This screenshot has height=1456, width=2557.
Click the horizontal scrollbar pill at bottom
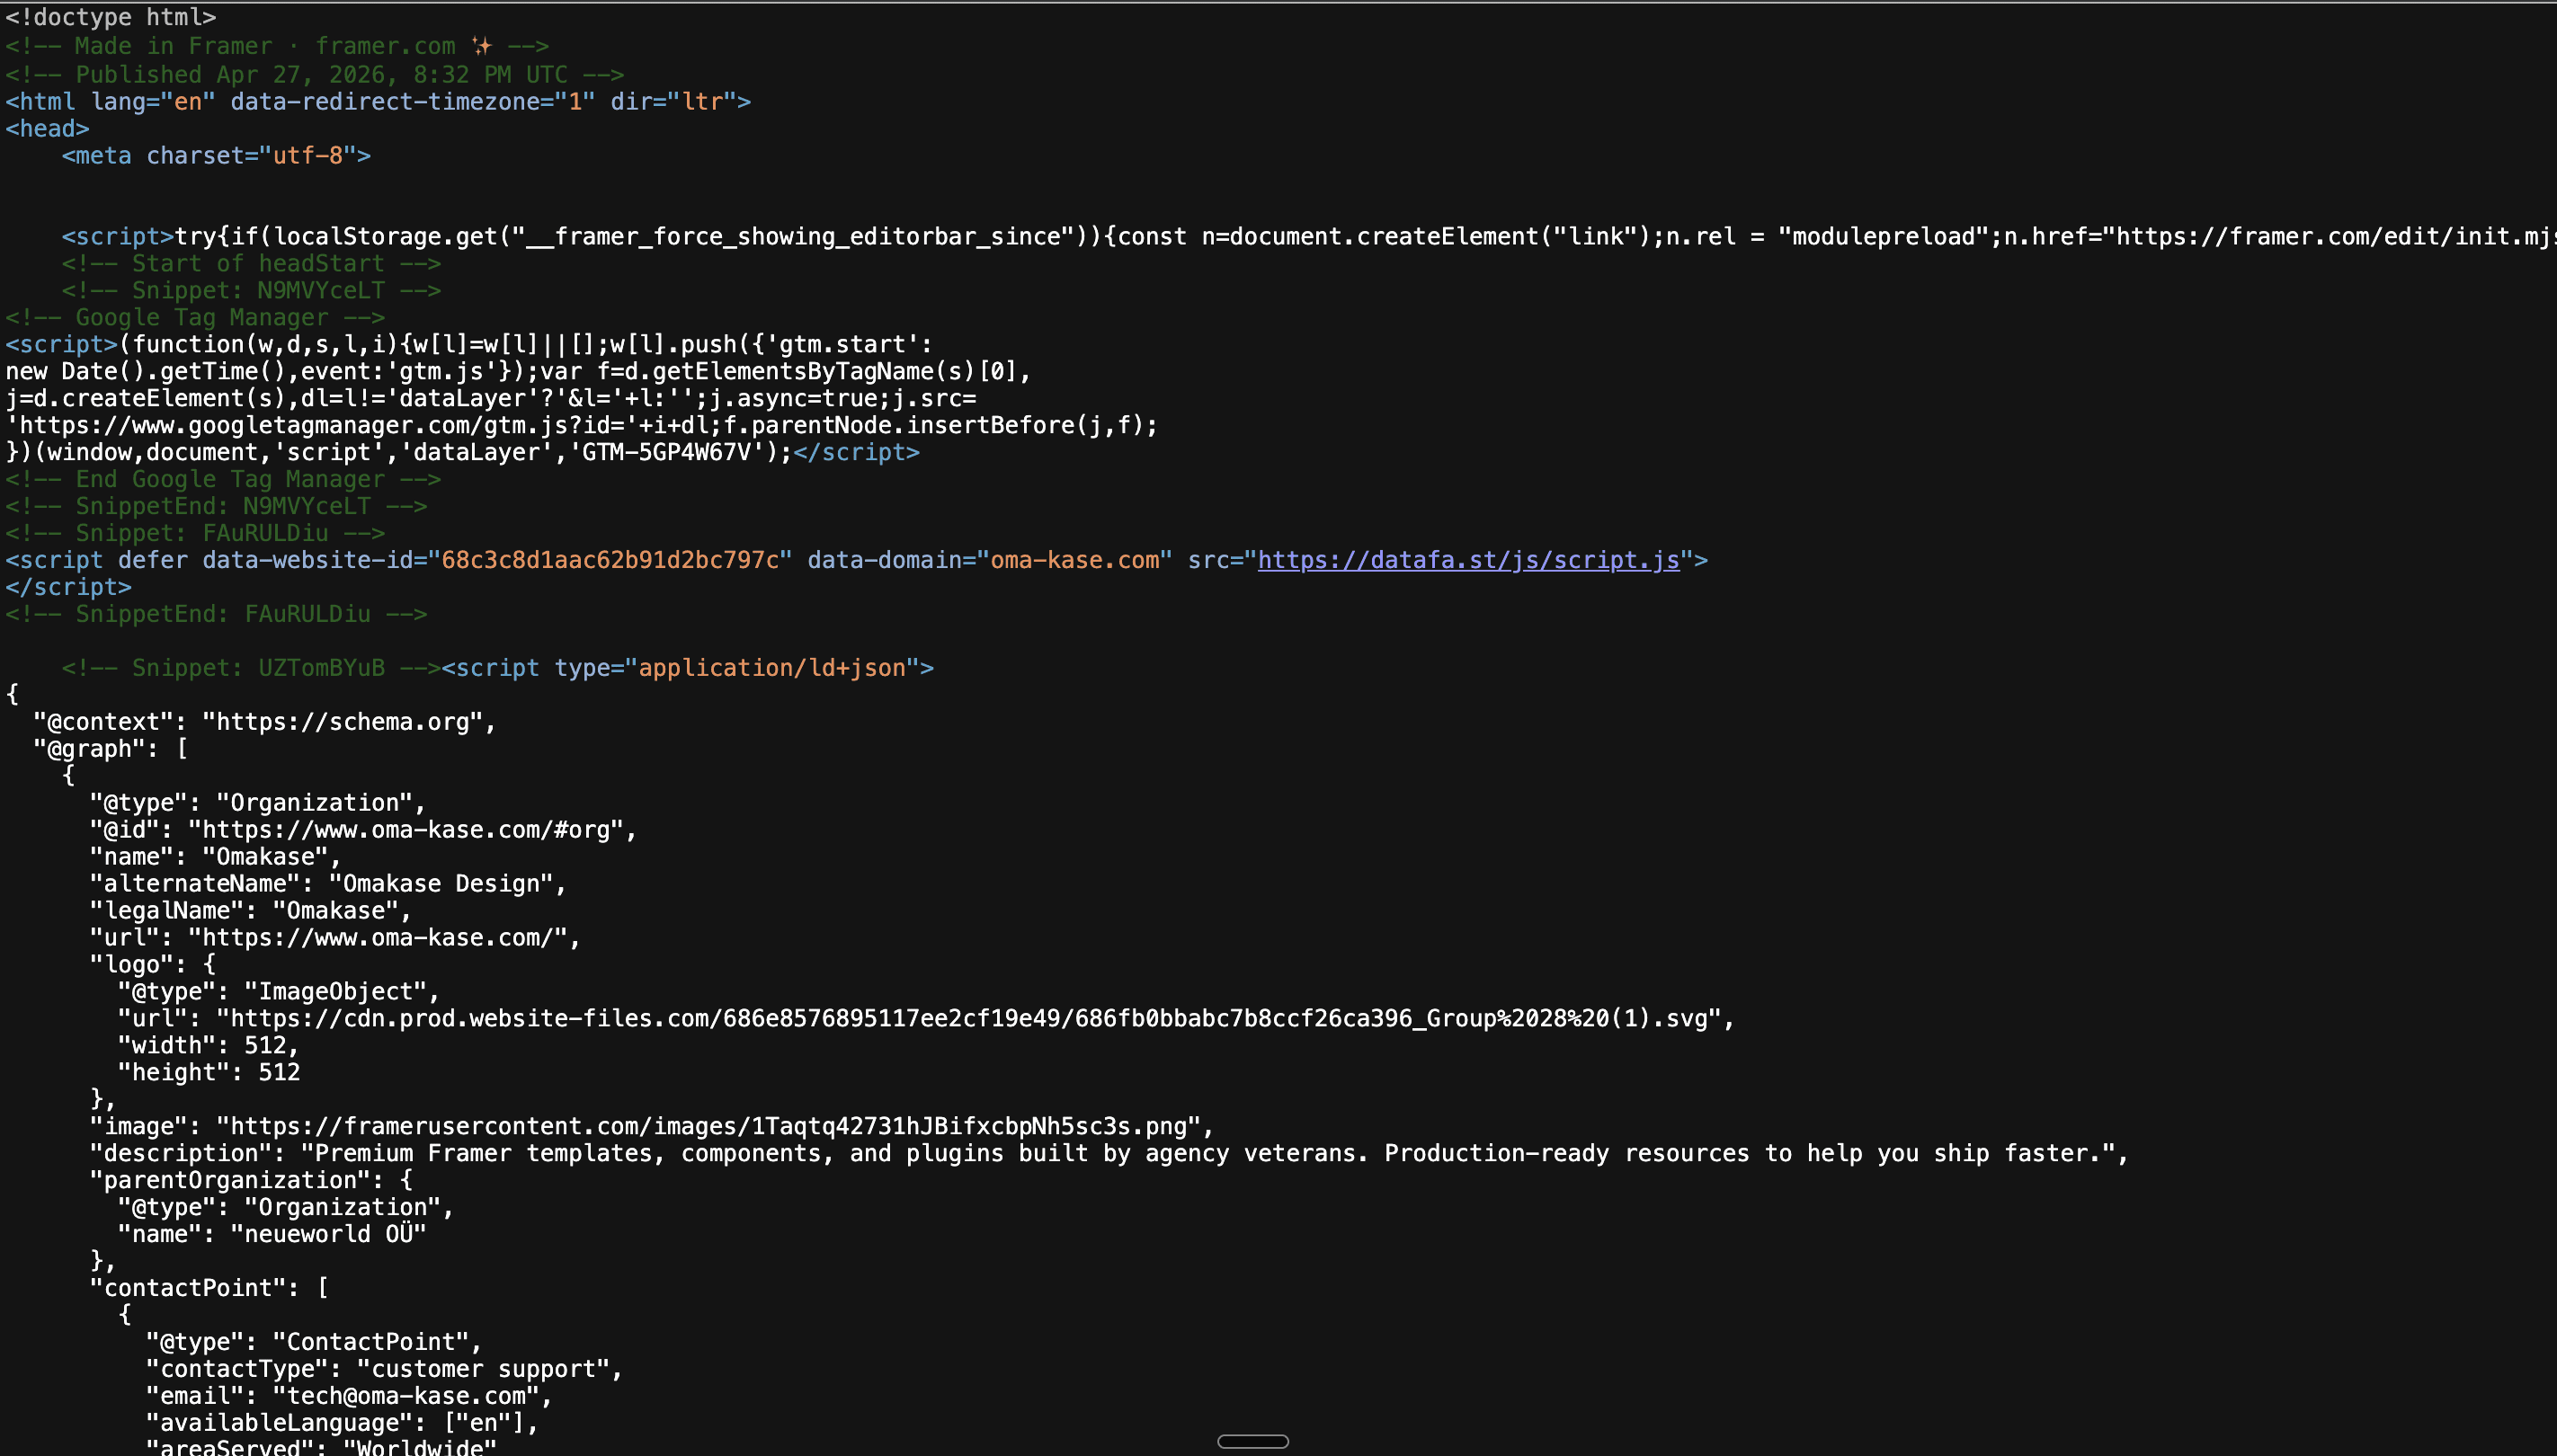pyautogui.click(x=1254, y=1440)
